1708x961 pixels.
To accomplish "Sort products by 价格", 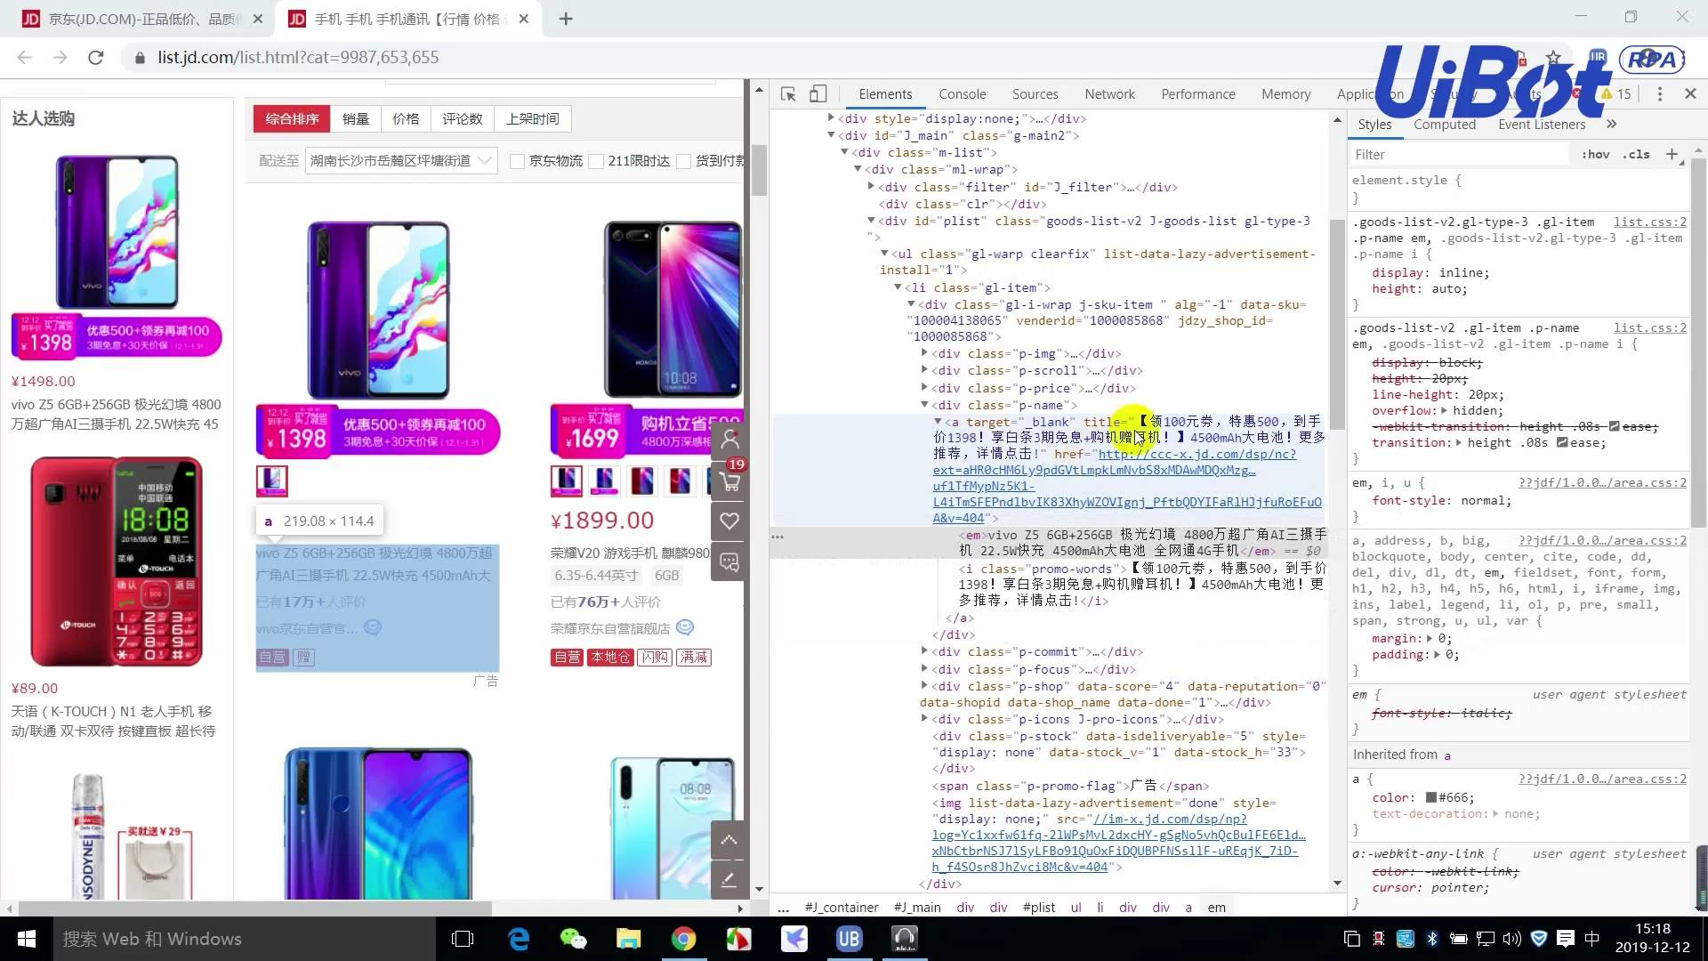I will coord(406,118).
